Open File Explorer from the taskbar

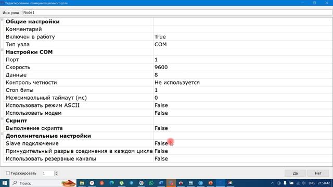pos(82,183)
